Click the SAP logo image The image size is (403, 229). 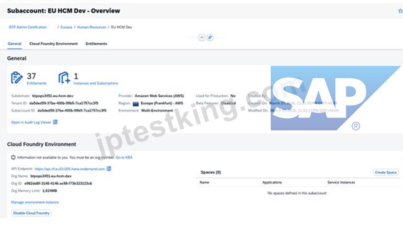tap(335, 98)
